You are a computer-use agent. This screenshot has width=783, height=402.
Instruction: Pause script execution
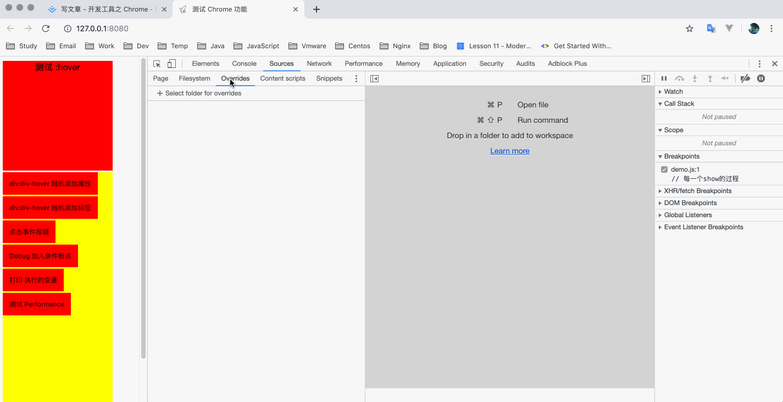click(x=664, y=78)
